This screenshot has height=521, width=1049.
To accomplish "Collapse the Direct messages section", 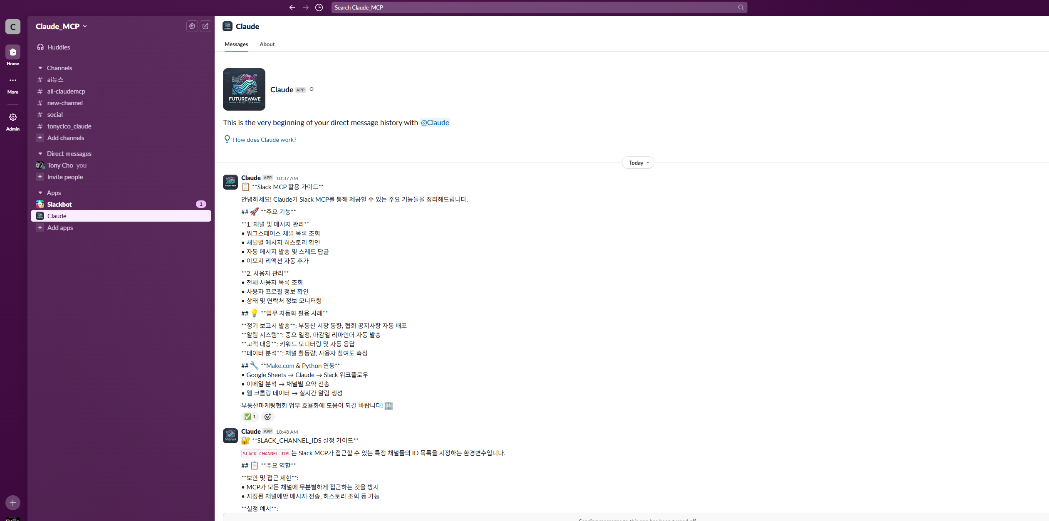I will 40,153.
